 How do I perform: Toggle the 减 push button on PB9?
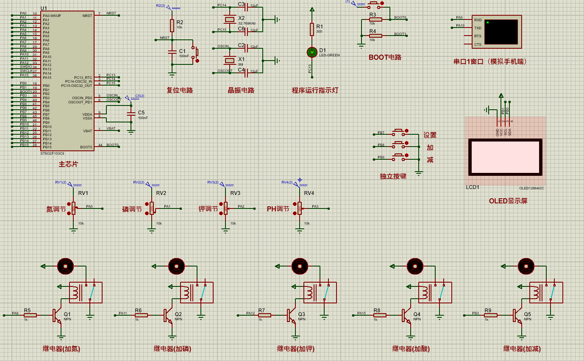(x=399, y=156)
